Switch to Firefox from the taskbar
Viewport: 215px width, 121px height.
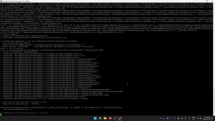110,118
